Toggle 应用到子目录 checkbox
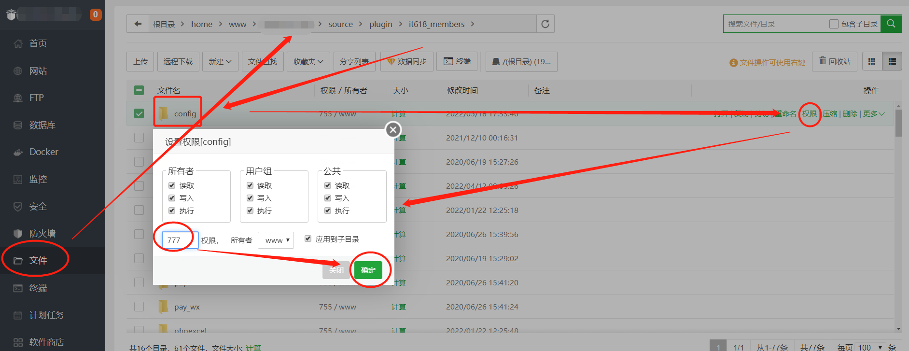This screenshot has width=909, height=351. 308,239
